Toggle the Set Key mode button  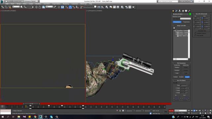pos(171,113)
